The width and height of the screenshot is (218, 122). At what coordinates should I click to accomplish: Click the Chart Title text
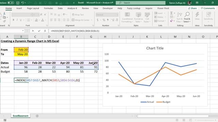coord(155,48)
